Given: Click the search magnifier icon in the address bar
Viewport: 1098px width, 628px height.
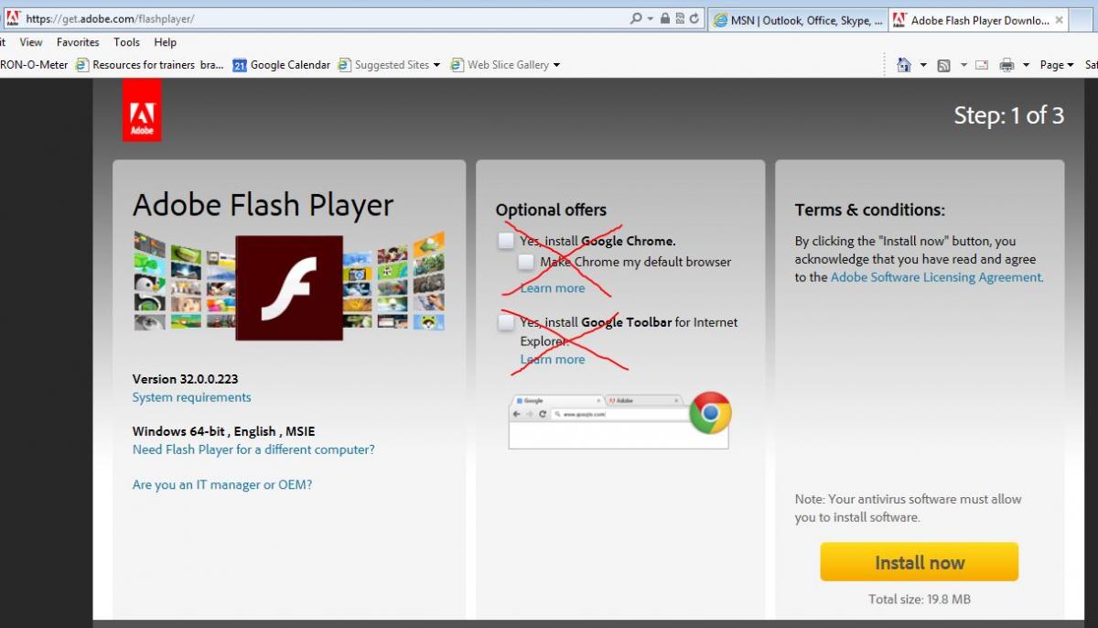Looking at the screenshot, I should [x=636, y=18].
